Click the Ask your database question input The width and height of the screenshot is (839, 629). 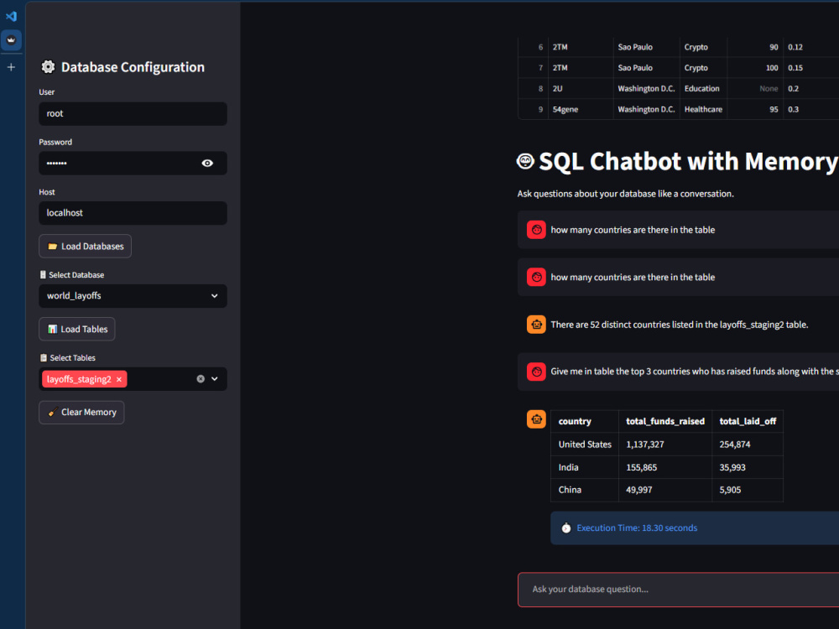pos(678,590)
